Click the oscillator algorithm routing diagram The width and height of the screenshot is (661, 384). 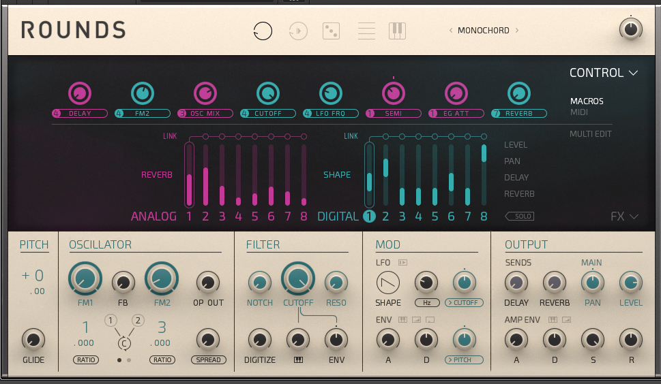(x=124, y=332)
